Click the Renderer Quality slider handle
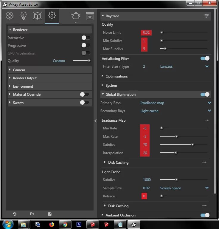Image resolution: width=219 pixels, height=229 pixels. point(89,61)
